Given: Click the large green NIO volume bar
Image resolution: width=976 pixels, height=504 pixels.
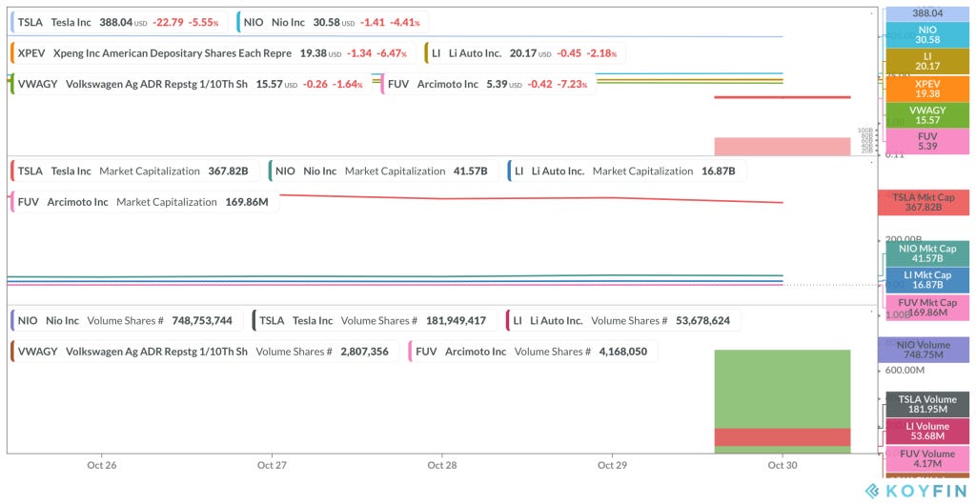Looking at the screenshot, I should pyautogui.click(x=783, y=389).
